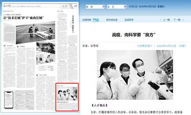Click the 光明日报 masthead logo
This screenshot has height=115, width=191.
[x=7, y=6]
